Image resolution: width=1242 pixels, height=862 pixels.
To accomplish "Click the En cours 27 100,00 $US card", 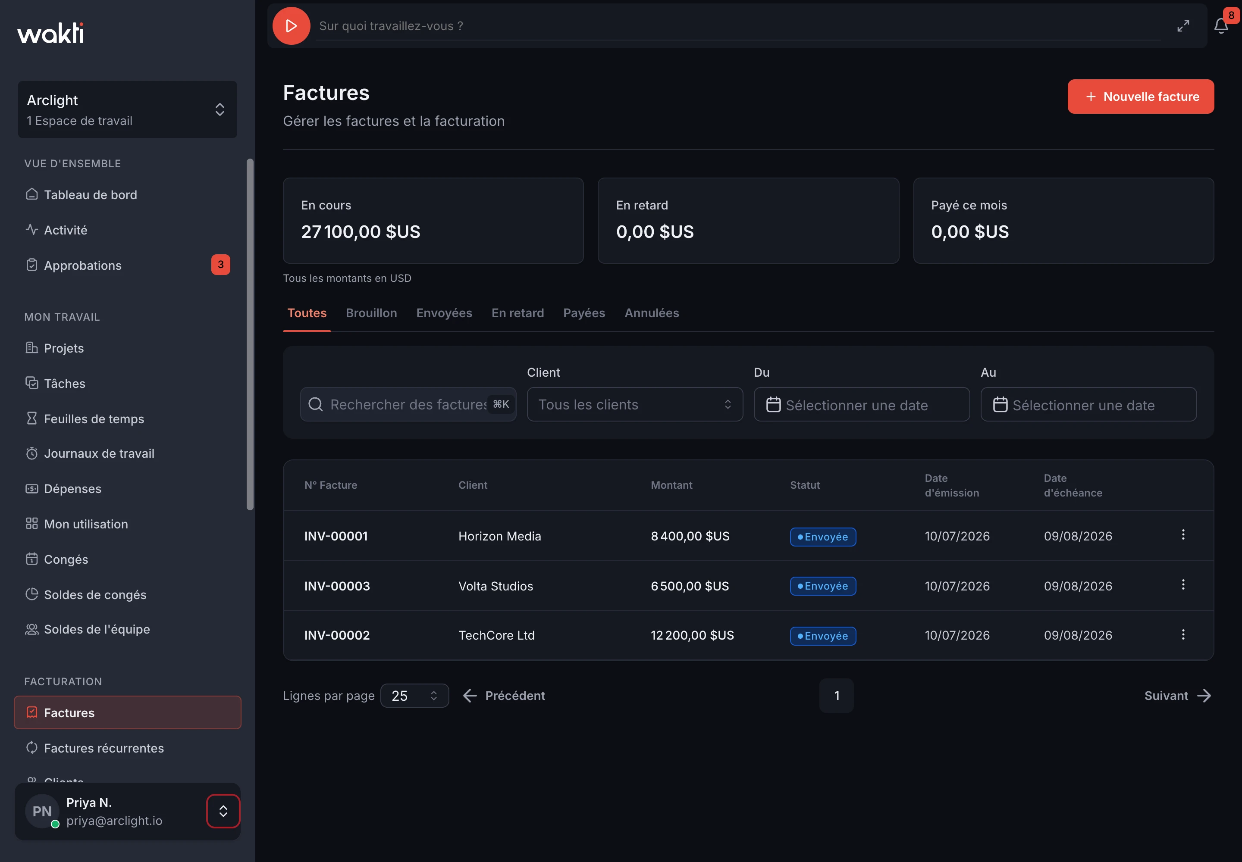I will coord(433,220).
